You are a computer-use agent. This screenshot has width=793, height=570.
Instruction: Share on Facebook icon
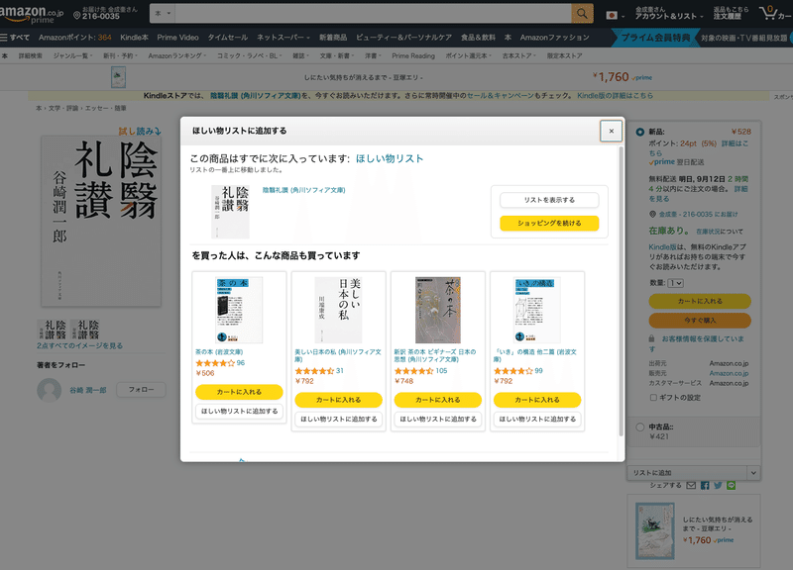[705, 485]
